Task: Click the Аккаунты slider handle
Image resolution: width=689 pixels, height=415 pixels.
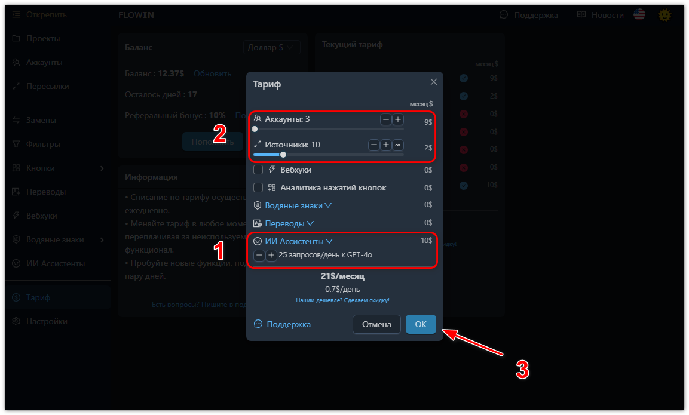Action: pyautogui.click(x=255, y=129)
